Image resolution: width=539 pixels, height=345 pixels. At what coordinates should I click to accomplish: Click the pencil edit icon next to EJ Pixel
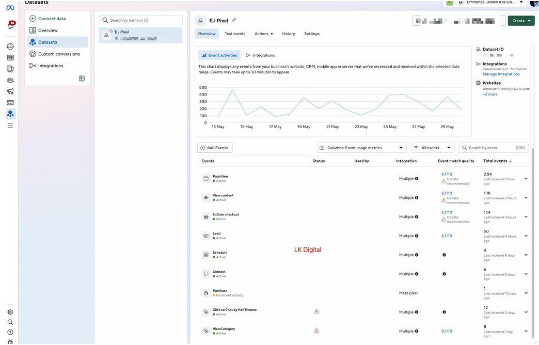pyautogui.click(x=234, y=20)
